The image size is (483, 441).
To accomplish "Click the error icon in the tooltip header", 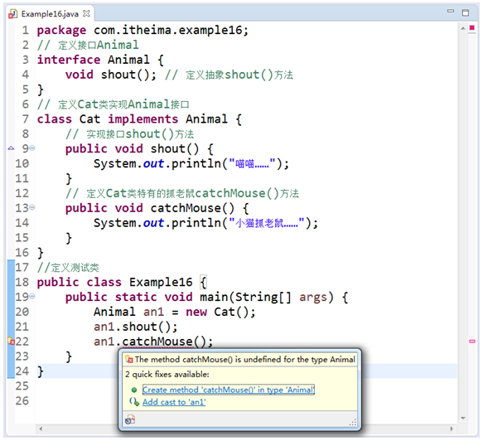I will (128, 359).
